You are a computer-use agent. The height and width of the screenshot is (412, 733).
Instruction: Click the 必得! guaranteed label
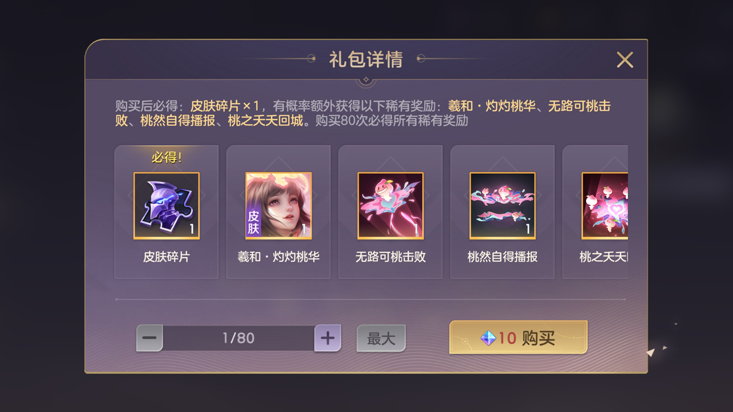coord(167,157)
